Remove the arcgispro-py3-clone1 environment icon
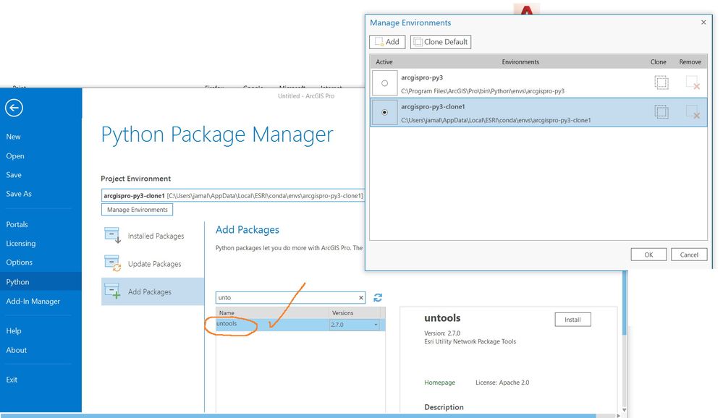Image resolution: width=723 pixels, height=418 pixels. point(693,112)
